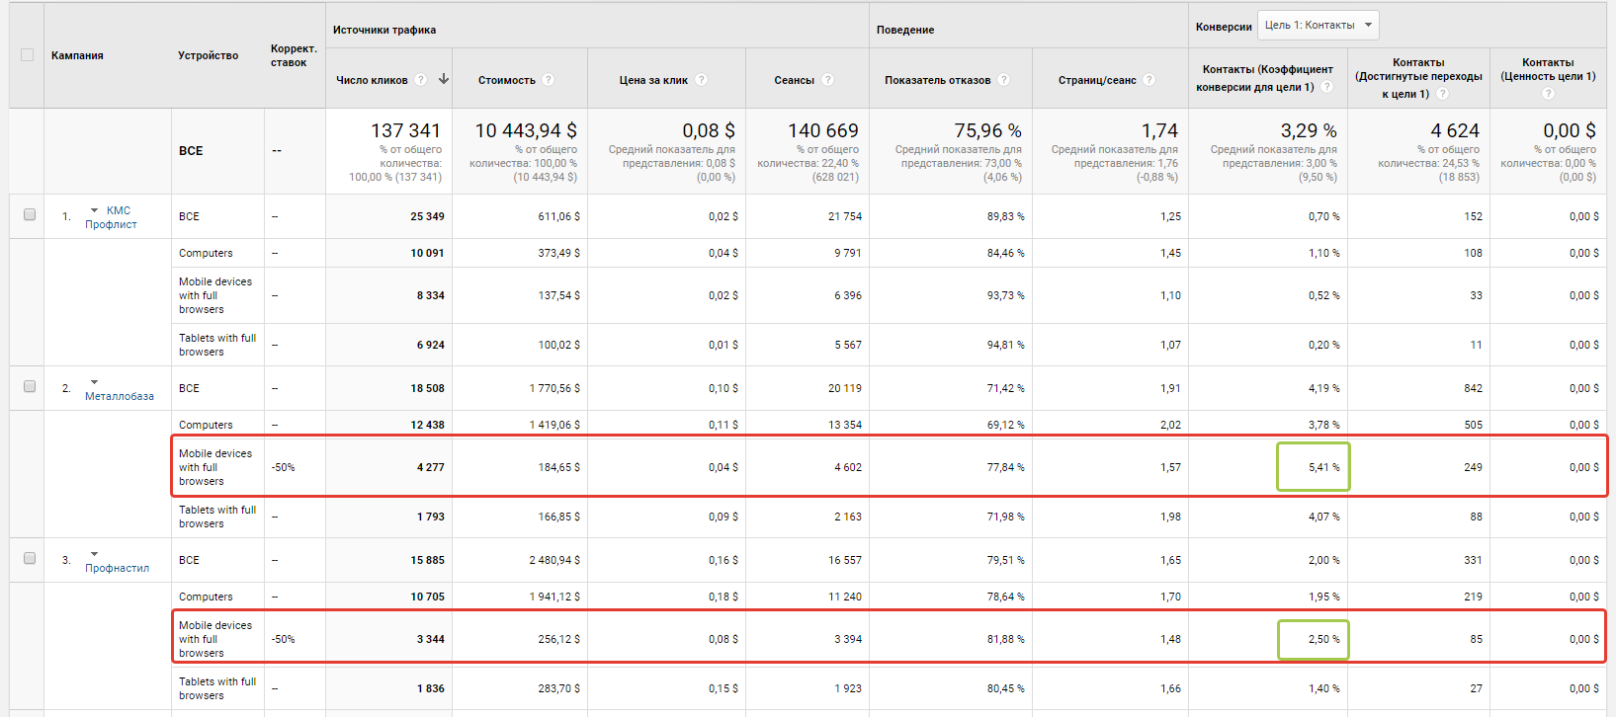Check the box for row 2 Металлобаза
This screenshot has height=717, width=1616.
pyautogui.click(x=30, y=386)
